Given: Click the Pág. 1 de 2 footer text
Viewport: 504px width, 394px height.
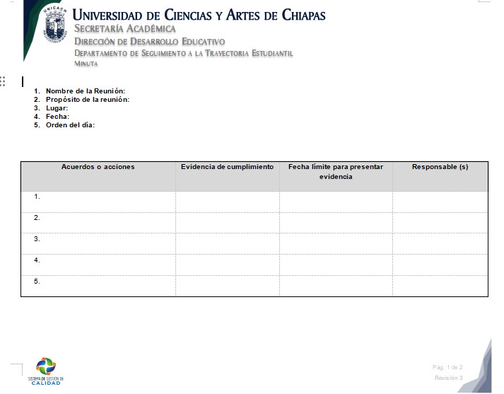Looking at the screenshot, I should click(447, 367).
